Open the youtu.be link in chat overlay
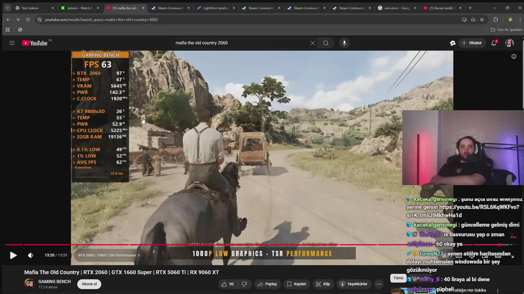 click(479, 207)
